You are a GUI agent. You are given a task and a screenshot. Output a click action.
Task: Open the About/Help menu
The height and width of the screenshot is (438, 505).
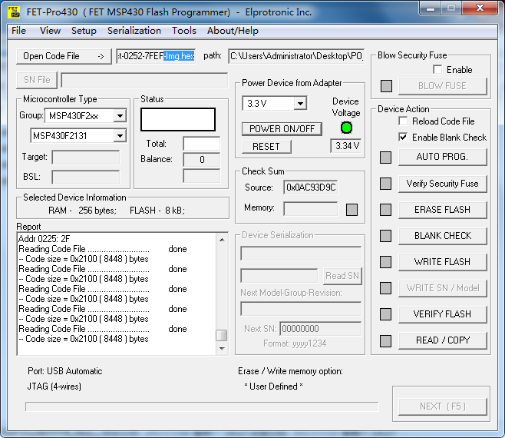pos(233,31)
